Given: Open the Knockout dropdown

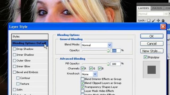Looking at the screenshot, I should (x=95, y=74).
